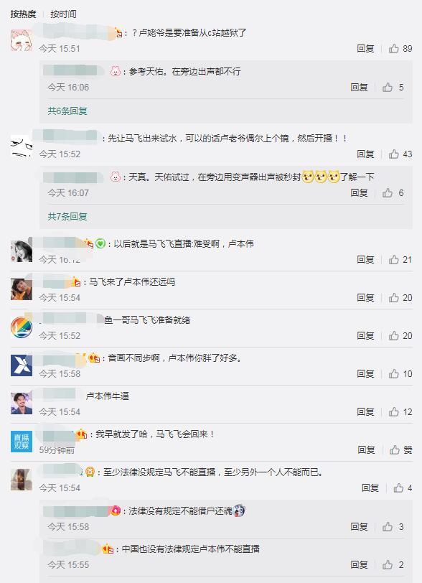Like the 16:06 reply about 天佑

(x=388, y=88)
